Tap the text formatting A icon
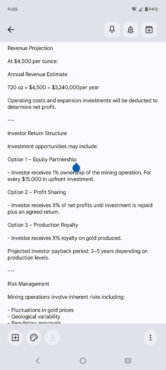The image size is (166, 370). tap(52, 338)
